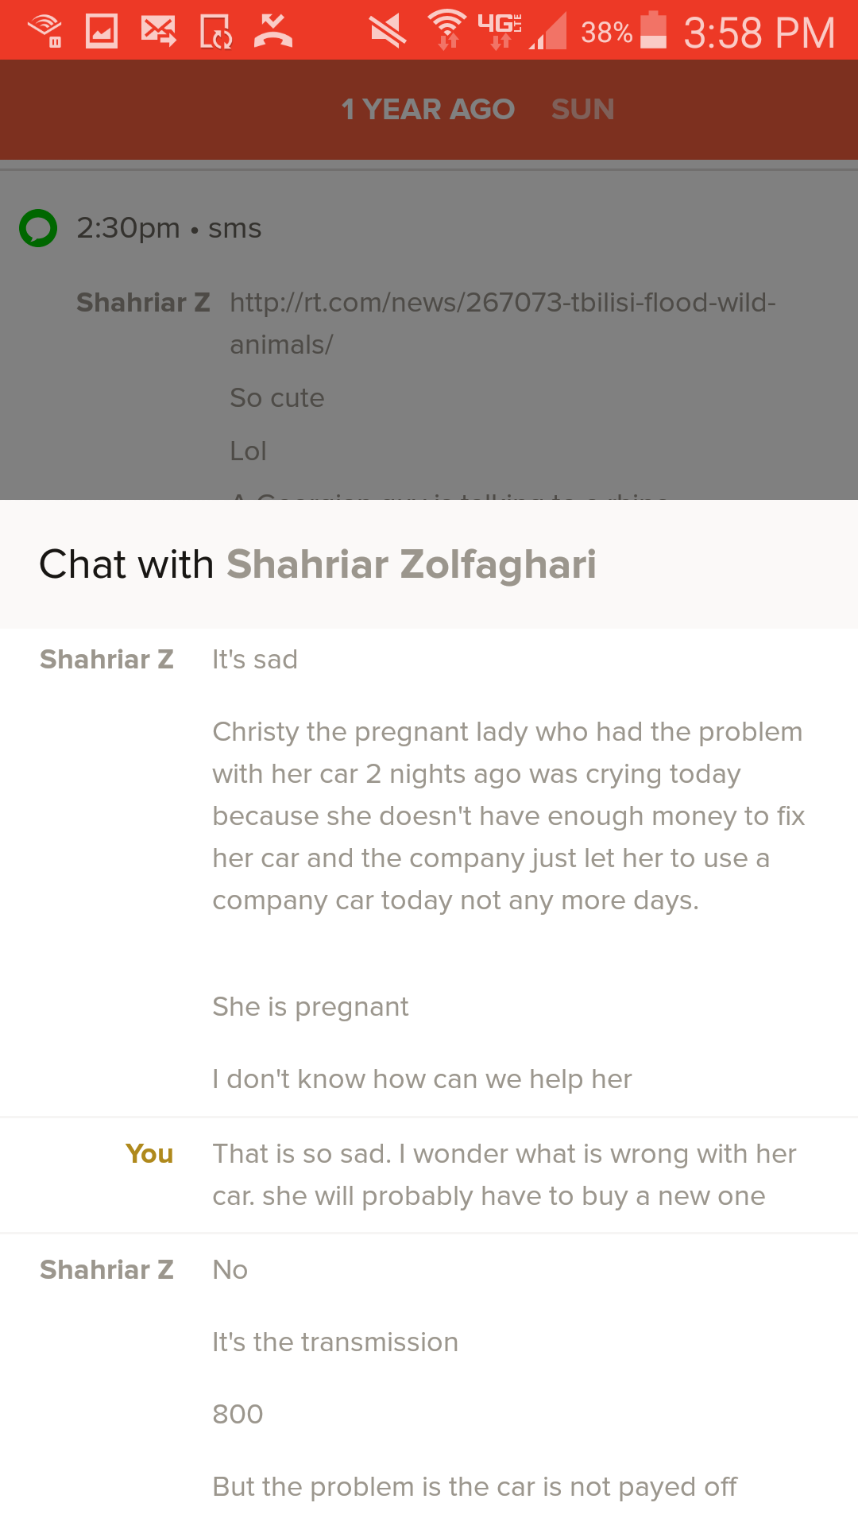Tap the Wi-Fi hotspot status icon
Screen dimensions: 858x1526
point(45,30)
